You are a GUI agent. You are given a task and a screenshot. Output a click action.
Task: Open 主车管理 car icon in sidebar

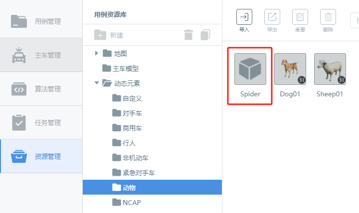click(x=19, y=55)
